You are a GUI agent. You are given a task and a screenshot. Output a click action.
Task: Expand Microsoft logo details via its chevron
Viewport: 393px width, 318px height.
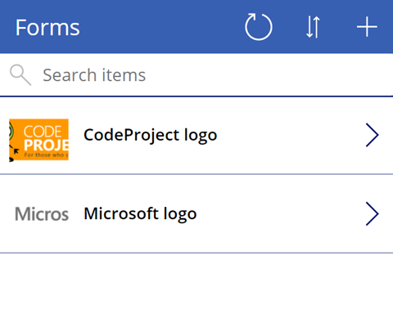tap(373, 214)
